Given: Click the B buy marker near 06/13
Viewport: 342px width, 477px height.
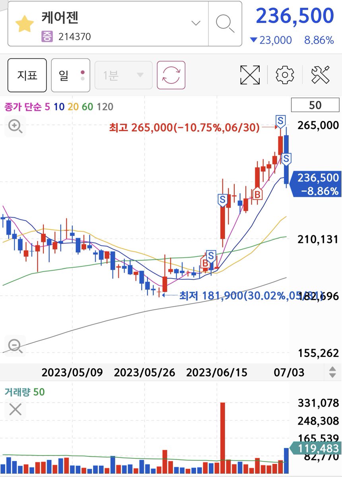Looking at the screenshot, I should 205,263.
